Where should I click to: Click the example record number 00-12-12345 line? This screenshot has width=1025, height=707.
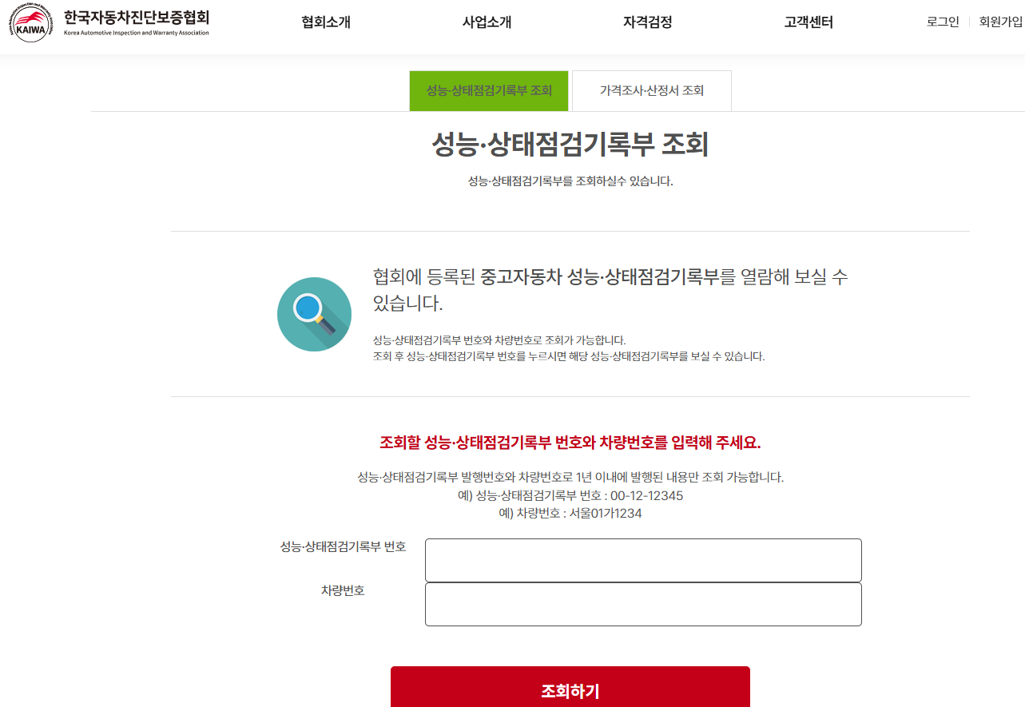pos(570,495)
